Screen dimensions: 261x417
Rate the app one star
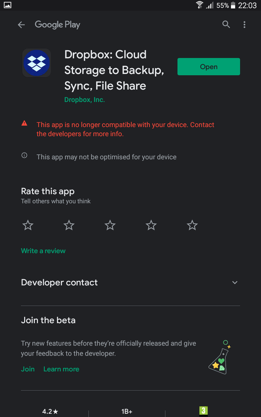pyautogui.click(x=28, y=226)
